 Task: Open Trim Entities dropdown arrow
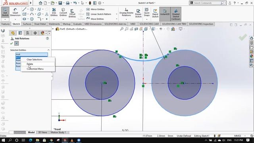coord(54,19)
